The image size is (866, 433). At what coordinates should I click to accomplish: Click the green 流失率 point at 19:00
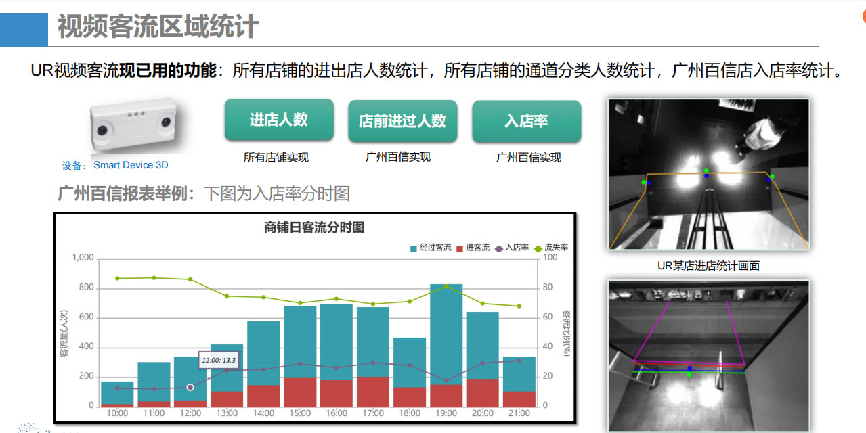446,286
